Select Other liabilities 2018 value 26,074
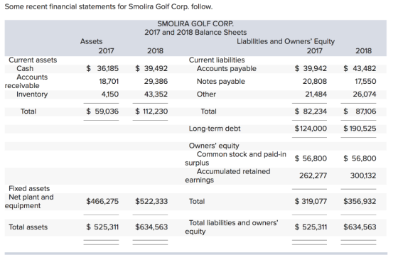The height and width of the screenshot is (260, 398). coord(365,94)
